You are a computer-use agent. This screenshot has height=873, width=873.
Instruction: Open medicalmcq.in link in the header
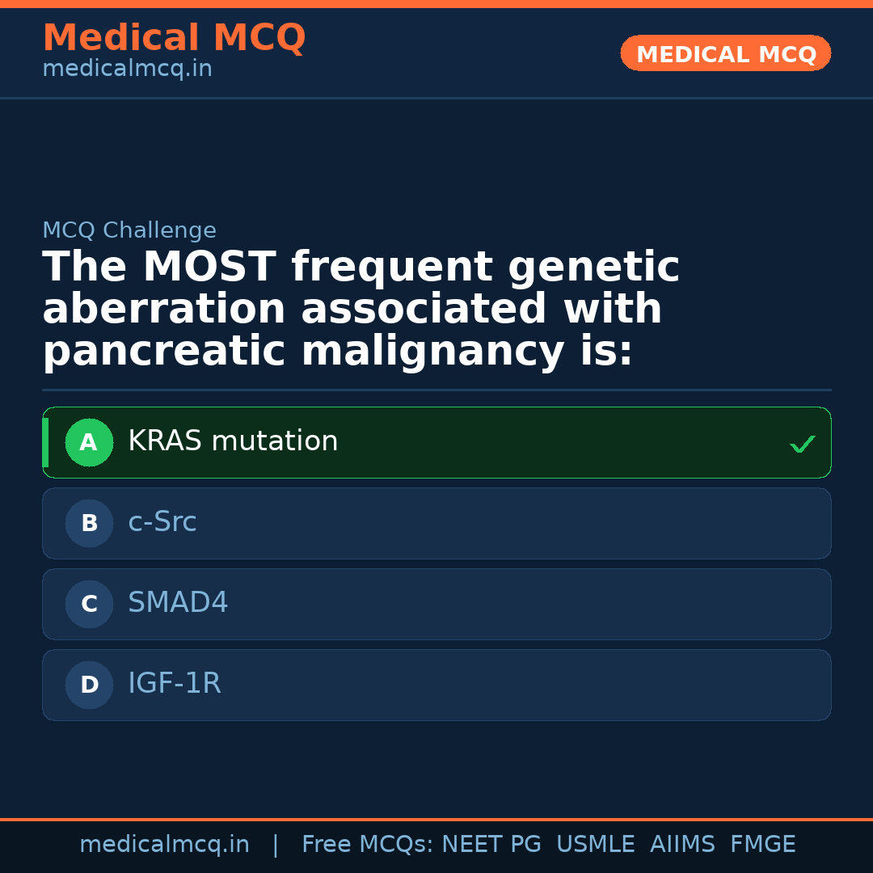point(127,69)
